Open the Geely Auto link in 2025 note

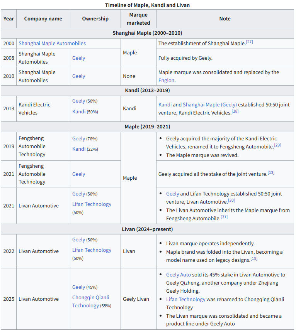pos(179,275)
